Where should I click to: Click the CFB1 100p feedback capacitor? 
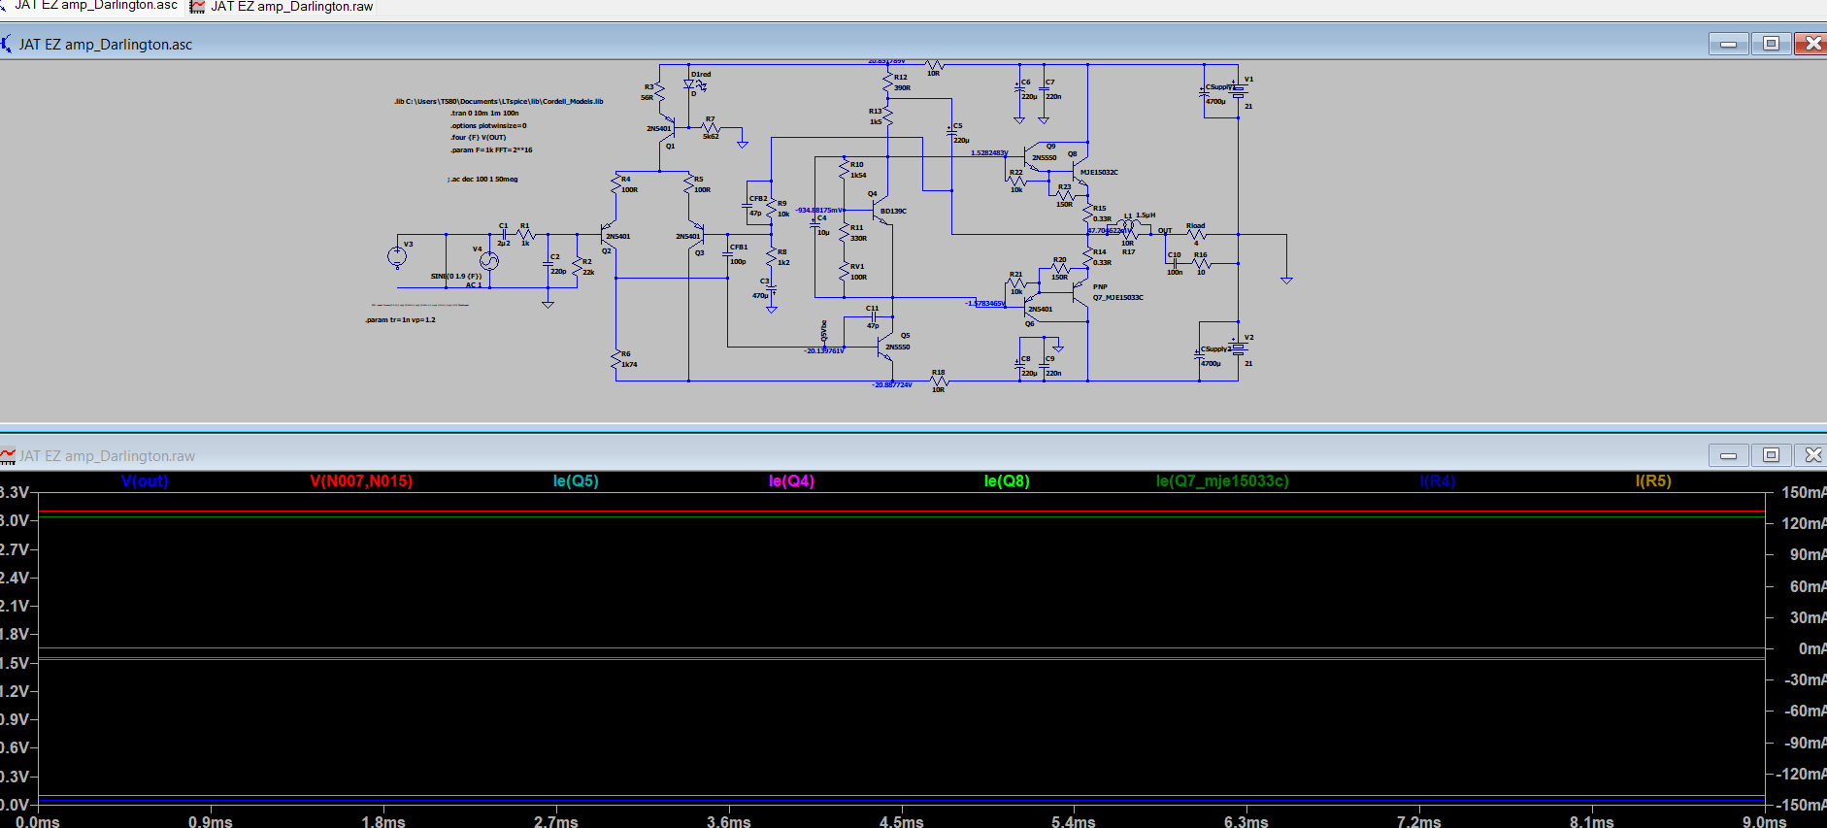coord(728,254)
